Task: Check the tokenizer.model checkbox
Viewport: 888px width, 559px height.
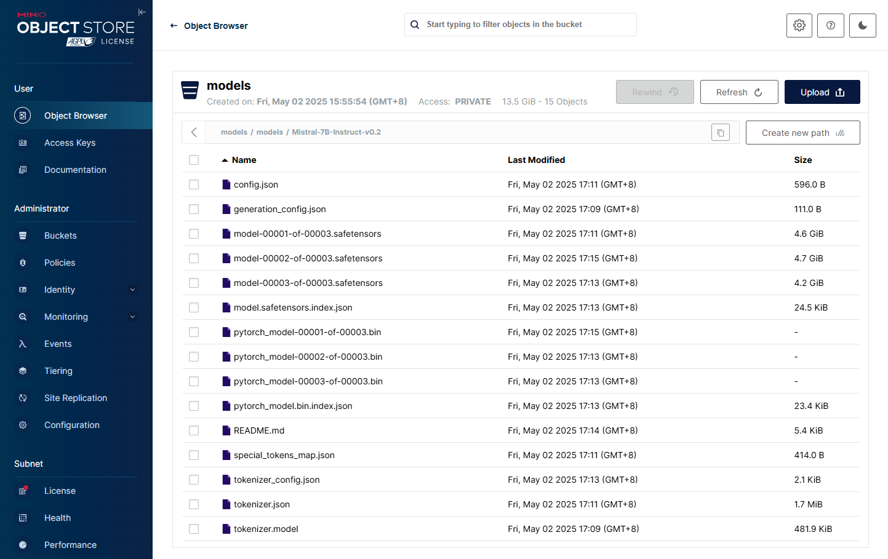Action: [x=194, y=529]
